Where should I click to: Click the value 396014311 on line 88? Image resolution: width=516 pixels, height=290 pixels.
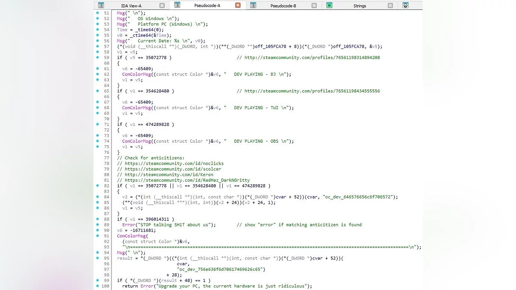pos(157,219)
